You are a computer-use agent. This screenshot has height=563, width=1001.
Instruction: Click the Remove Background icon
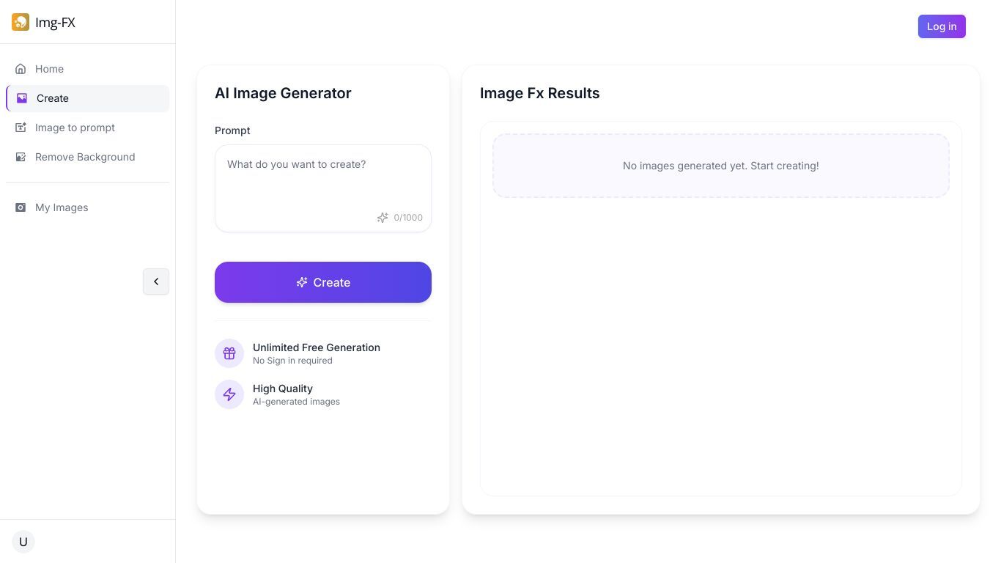click(x=21, y=157)
